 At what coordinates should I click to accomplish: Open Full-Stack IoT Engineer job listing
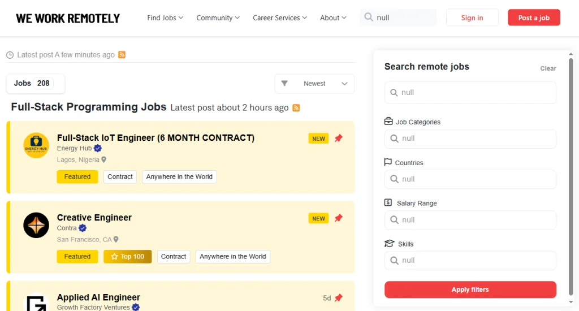(155, 138)
